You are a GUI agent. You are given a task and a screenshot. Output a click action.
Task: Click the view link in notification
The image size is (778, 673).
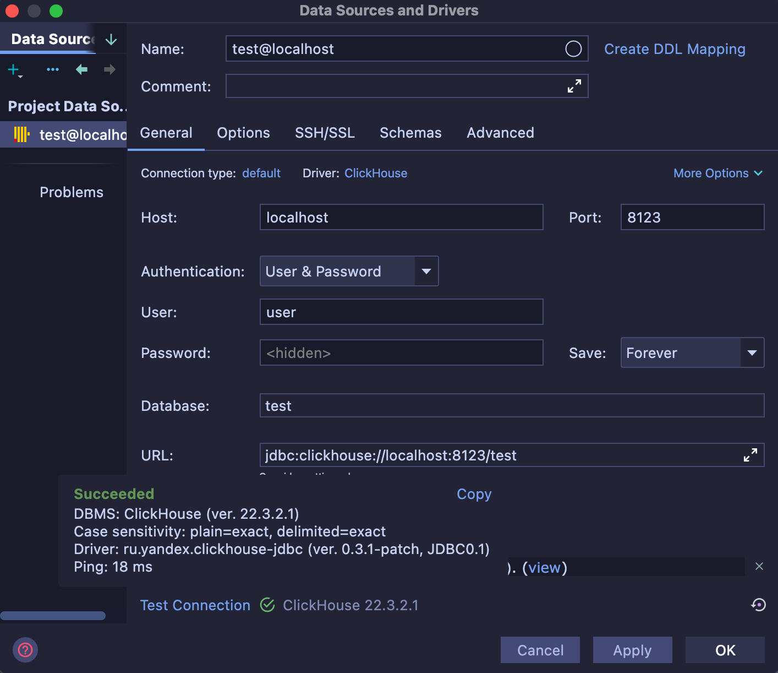(x=544, y=567)
